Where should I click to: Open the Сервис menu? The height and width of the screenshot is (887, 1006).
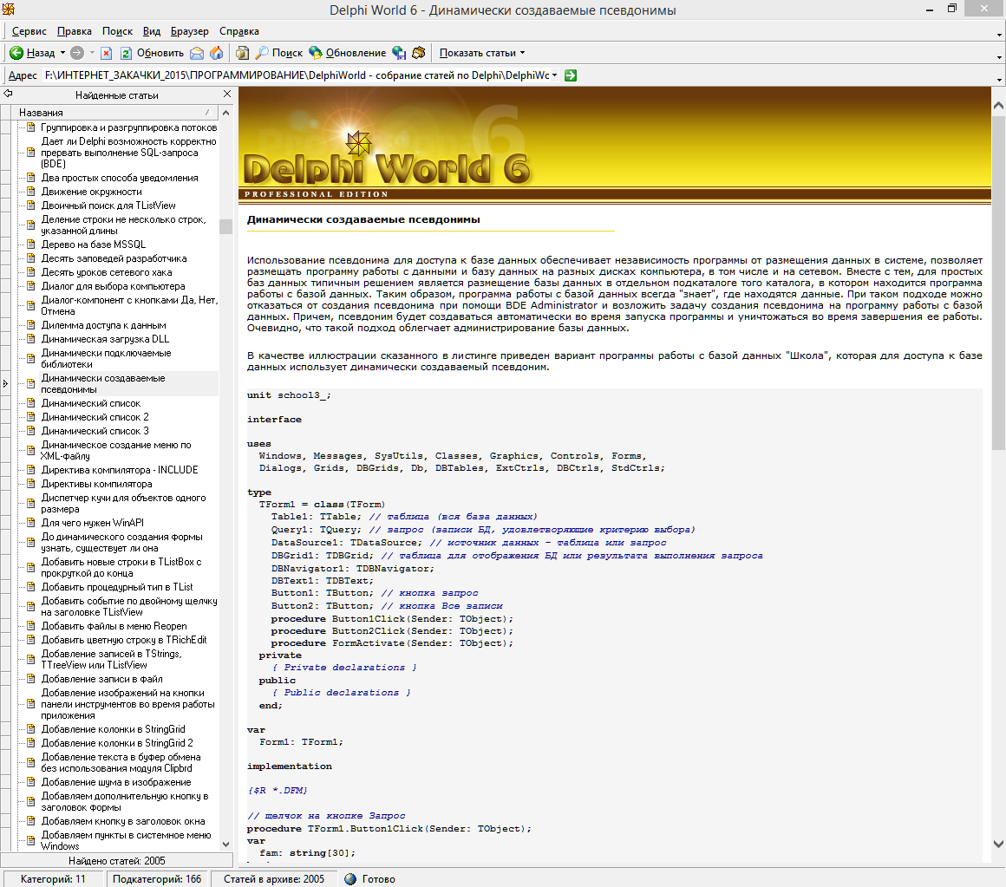(x=29, y=30)
